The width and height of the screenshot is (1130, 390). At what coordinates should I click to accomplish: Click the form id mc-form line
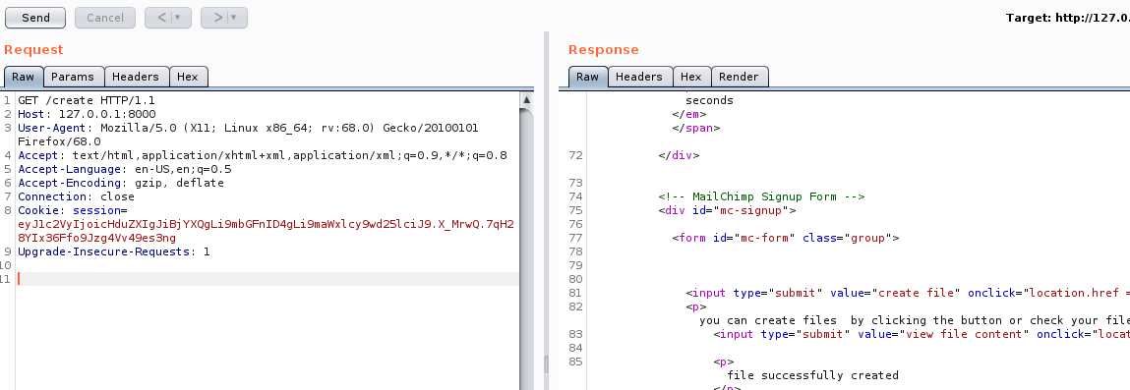(x=786, y=238)
